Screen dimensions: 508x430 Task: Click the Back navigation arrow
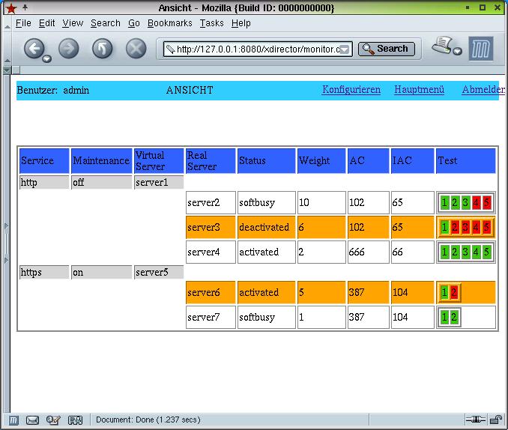point(34,49)
